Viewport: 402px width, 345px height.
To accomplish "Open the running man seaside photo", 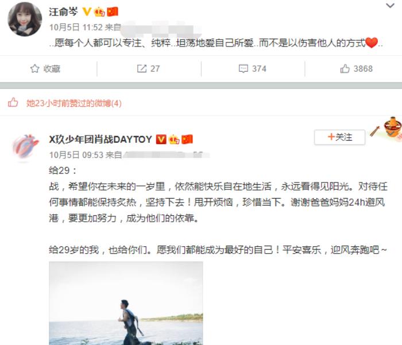I will pos(126,303).
